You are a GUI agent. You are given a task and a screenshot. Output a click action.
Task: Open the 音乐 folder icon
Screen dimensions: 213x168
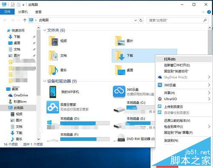pos(53,70)
